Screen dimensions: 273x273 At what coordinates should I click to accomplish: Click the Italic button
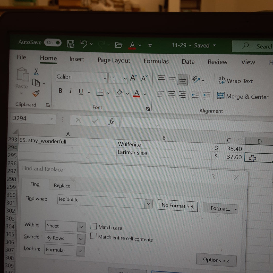click(71, 91)
